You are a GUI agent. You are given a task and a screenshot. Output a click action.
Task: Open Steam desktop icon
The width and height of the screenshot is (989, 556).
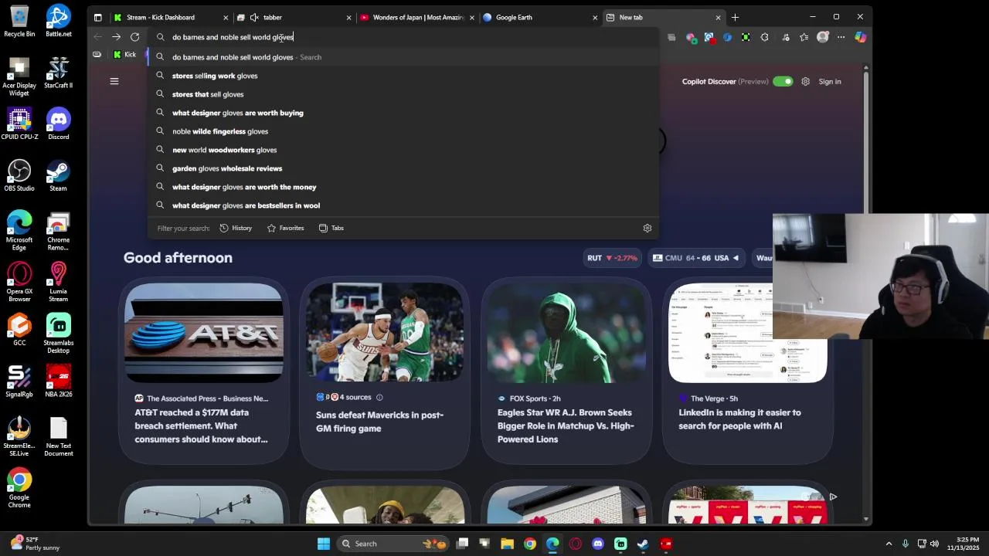(x=58, y=175)
